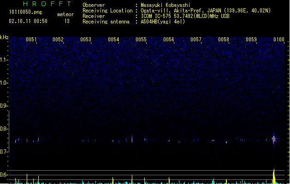The width and height of the screenshot is (290, 184).
Task: Select the file name 10110050.png
Action: [x=25, y=12]
